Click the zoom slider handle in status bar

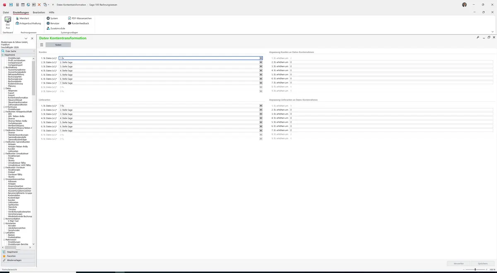coord(475,269)
